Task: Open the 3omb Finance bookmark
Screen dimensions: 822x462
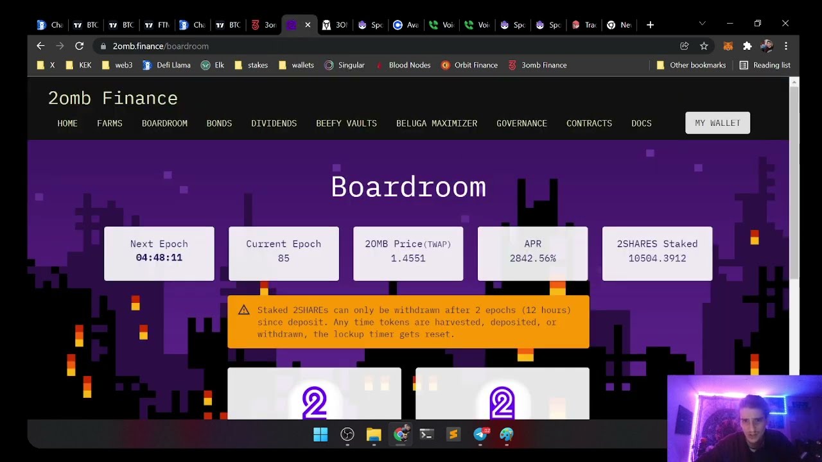Action: point(538,65)
